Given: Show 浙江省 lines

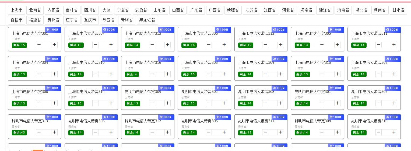Looking at the screenshot, I should click(325, 10).
